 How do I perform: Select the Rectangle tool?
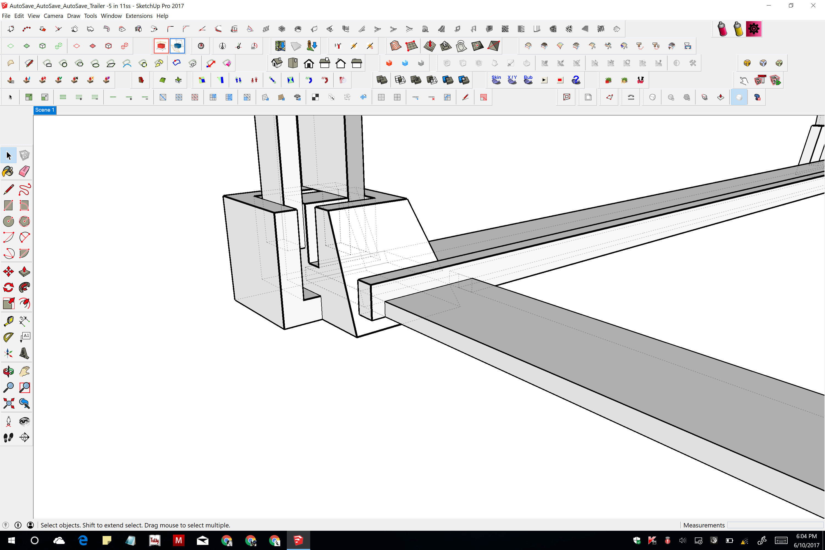coord(9,205)
